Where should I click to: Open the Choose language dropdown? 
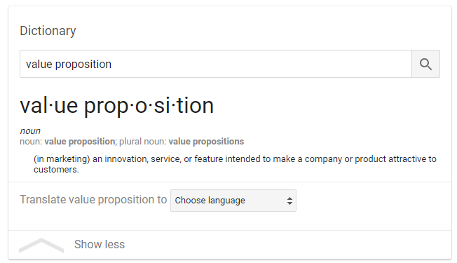[x=233, y=201]
